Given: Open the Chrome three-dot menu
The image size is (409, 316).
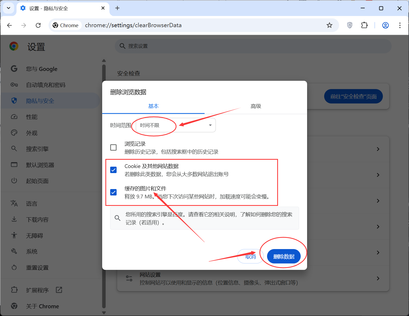Looking at the screenshot, I should (x=400, y=25).
